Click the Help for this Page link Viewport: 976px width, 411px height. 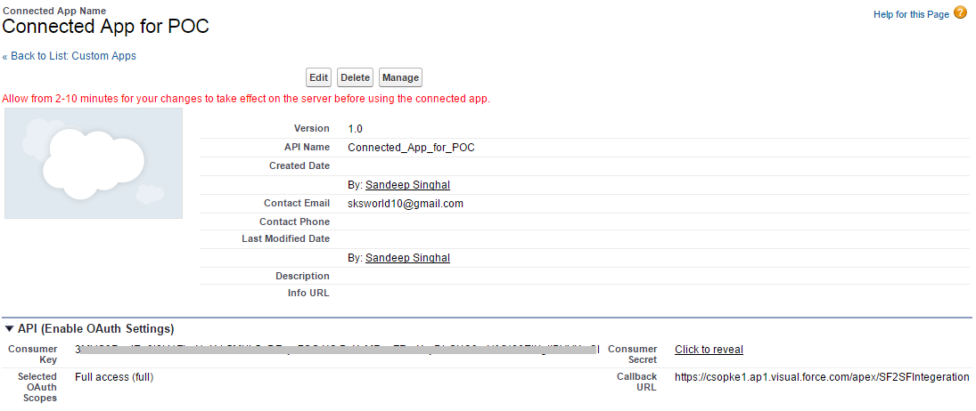coord(911,14)
